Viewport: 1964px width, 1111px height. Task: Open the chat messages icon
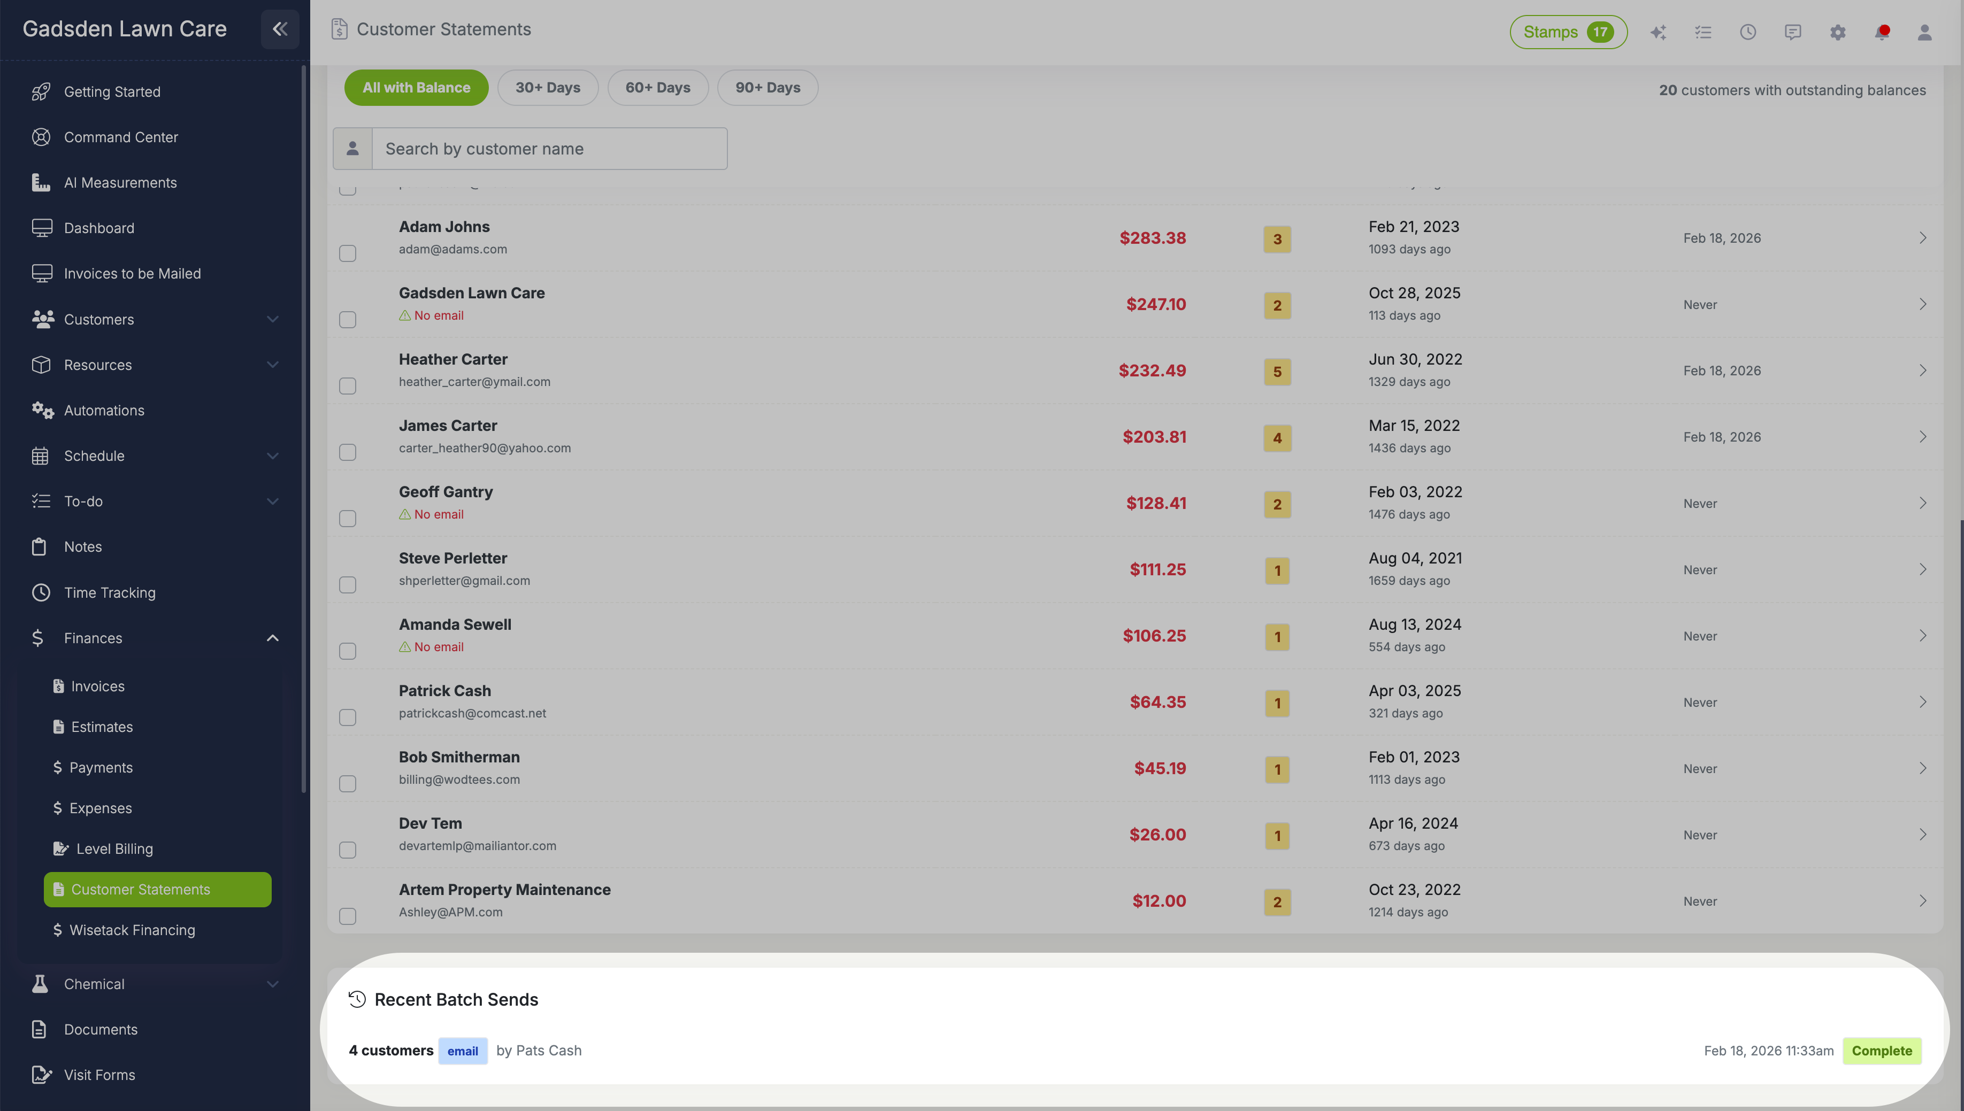click(x=1792, y=32)
